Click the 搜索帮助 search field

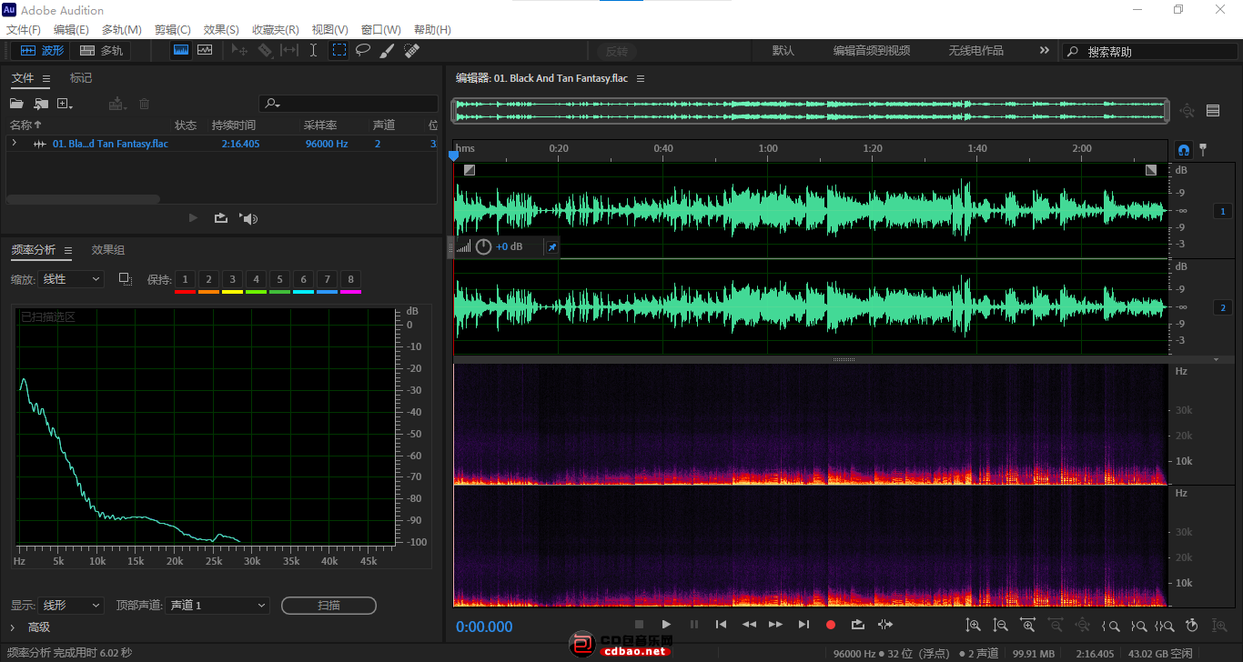(1150, 52)
